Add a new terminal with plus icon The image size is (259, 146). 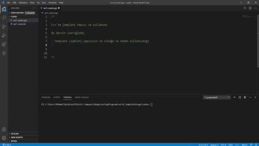pos(234,97)
